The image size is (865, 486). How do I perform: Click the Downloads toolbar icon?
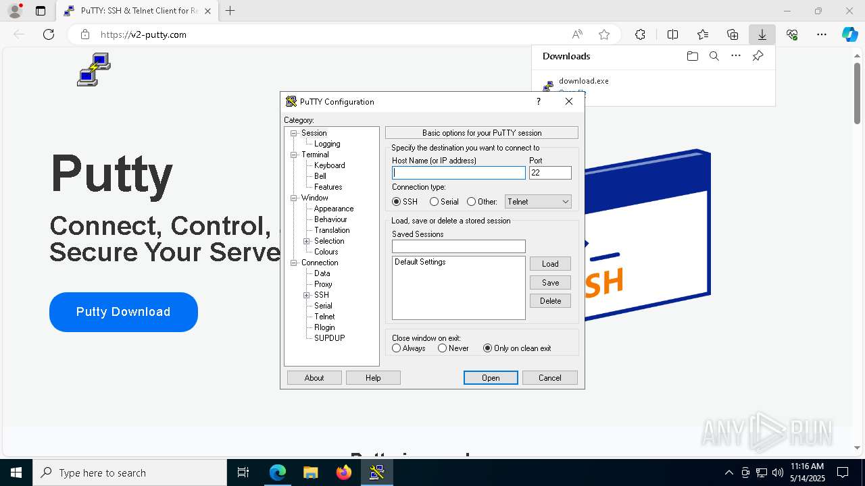762,34
